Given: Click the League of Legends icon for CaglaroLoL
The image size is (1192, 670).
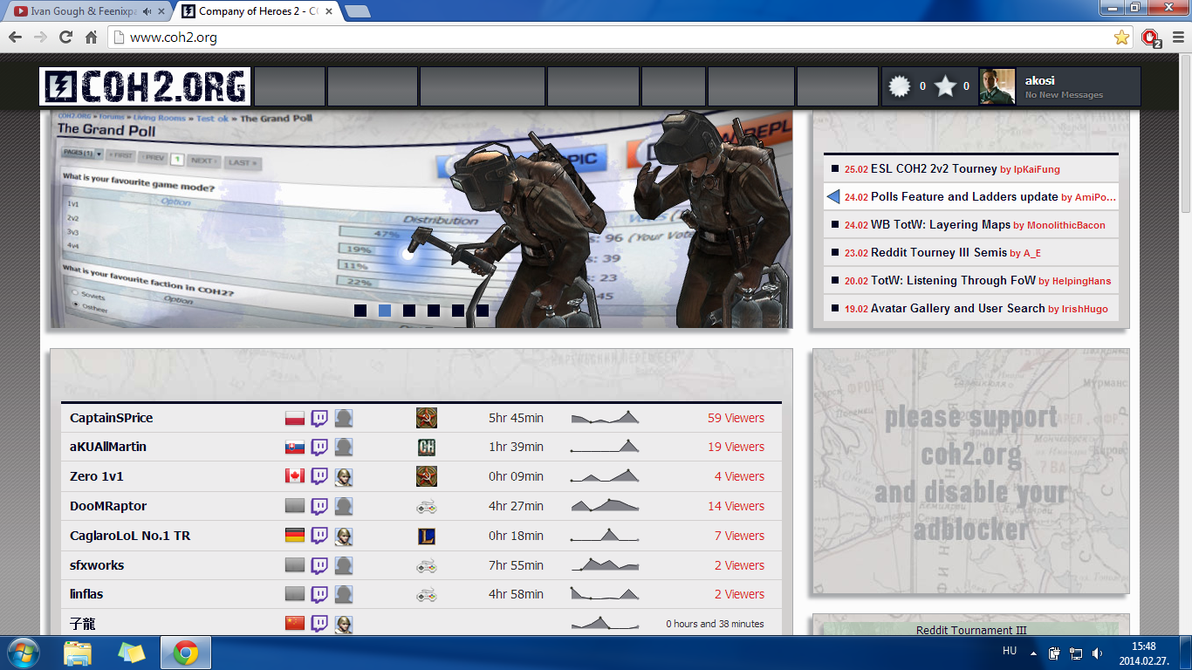Looking at the screenshot, I should click(x=426, y=536).
